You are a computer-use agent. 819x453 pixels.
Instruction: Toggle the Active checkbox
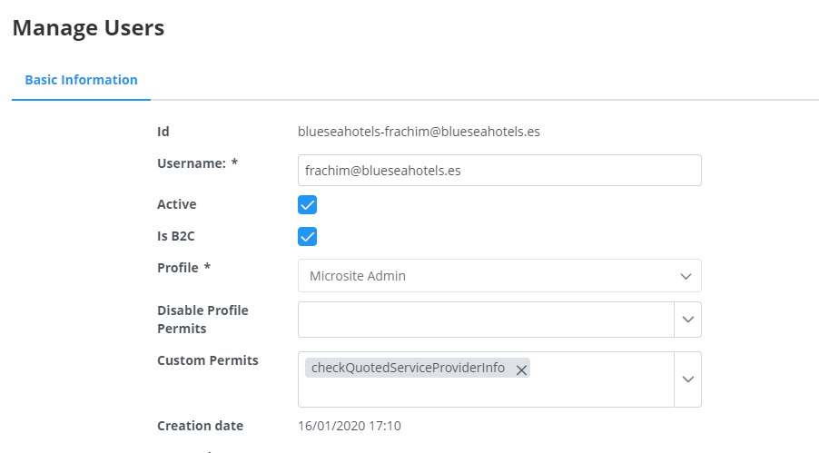[x=308, y=205]
